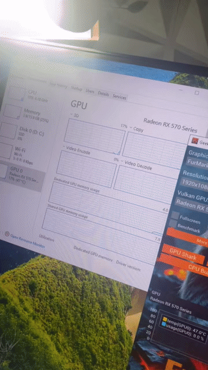Screen dimensions: 208x370
Task: Open Disk 0 (D: C:) graph icon
Action: tap(9, 131)
